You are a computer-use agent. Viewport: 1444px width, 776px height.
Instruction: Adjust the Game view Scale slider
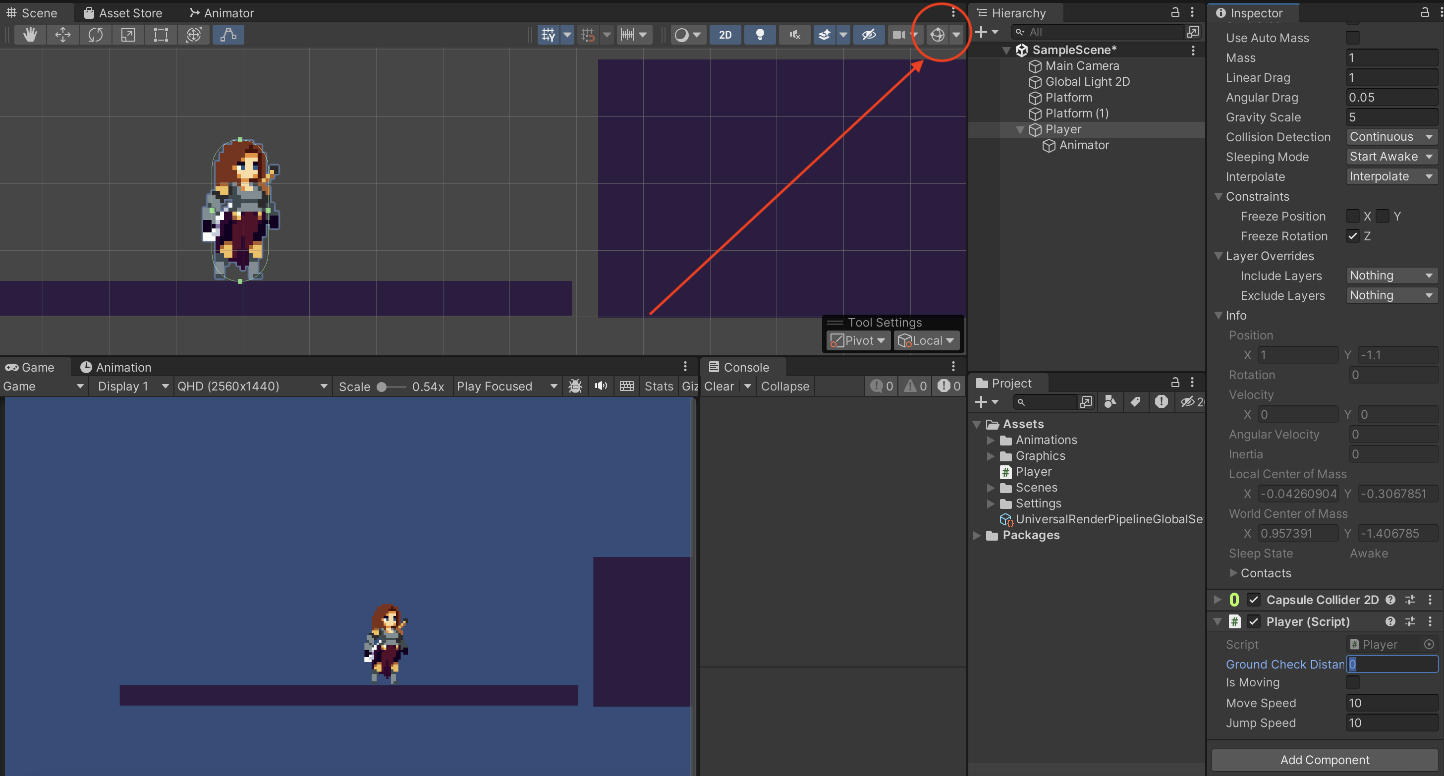pos(391,387)
